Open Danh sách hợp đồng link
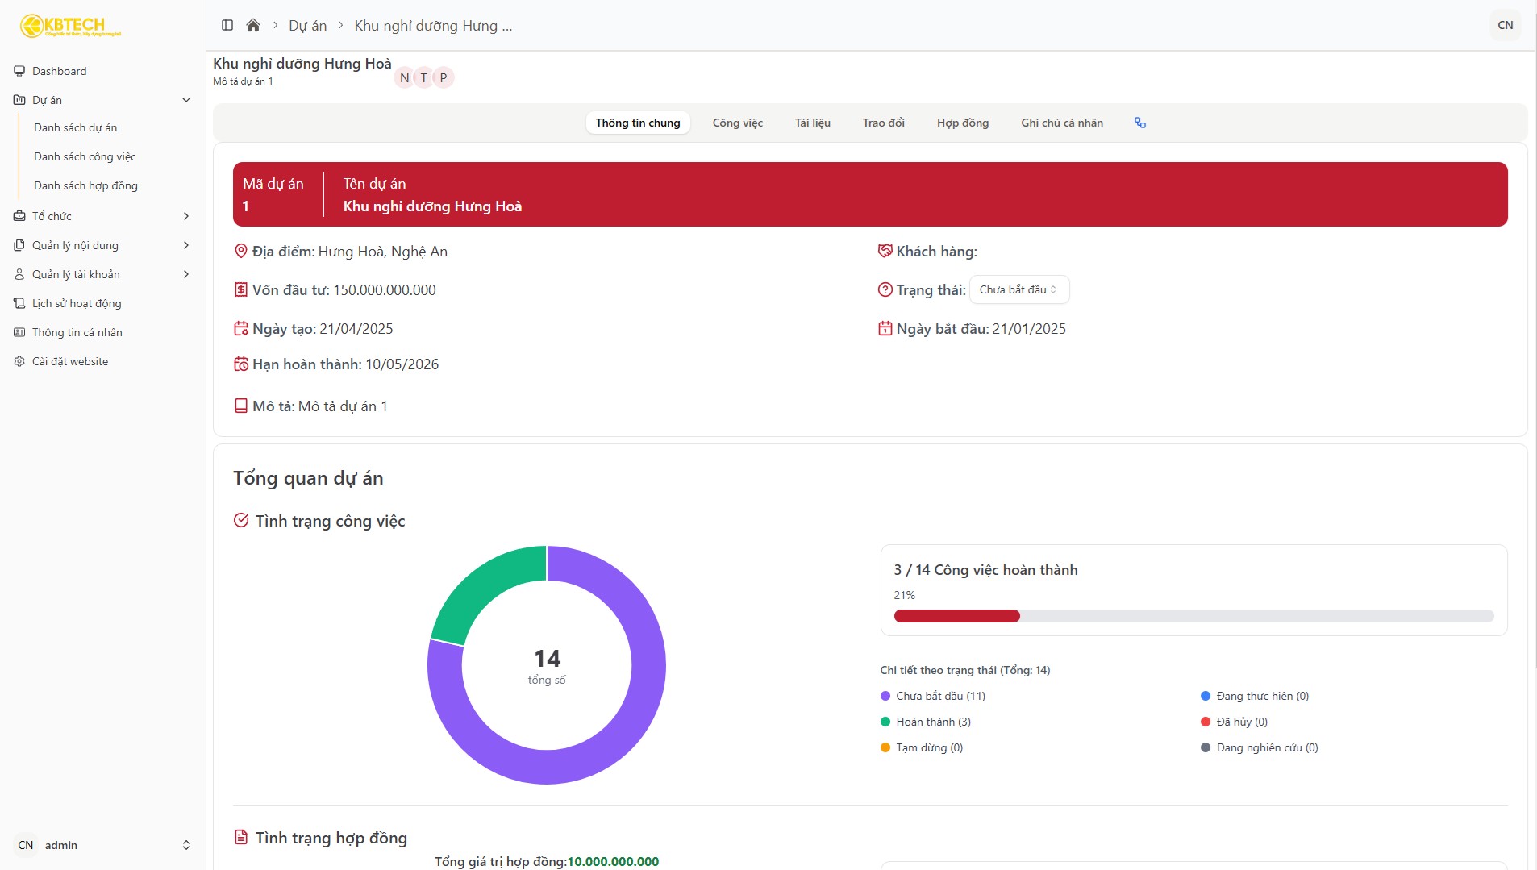This screenshot has width=1537, height=870. [x=85, y=185]
